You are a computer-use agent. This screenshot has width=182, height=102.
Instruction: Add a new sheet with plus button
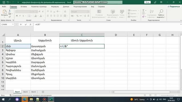[43, 92]
